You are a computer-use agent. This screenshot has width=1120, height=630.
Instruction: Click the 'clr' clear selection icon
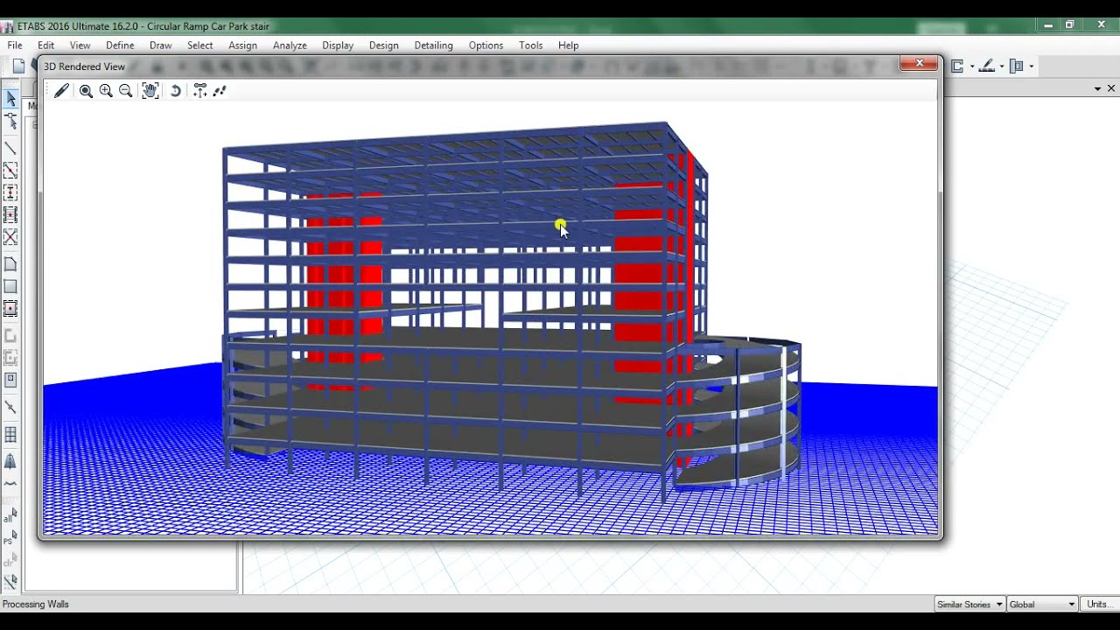pyautogui.click(x=10, y=560)
